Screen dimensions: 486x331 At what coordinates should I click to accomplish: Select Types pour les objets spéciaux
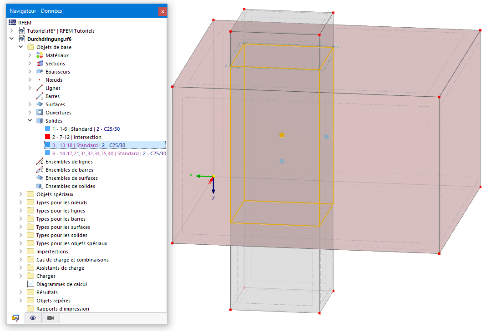pos(71,243)
